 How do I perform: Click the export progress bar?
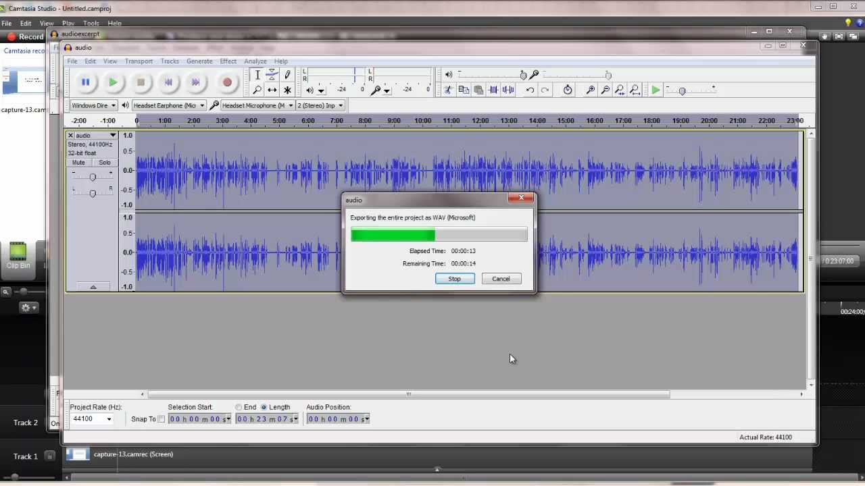(439, 235)
